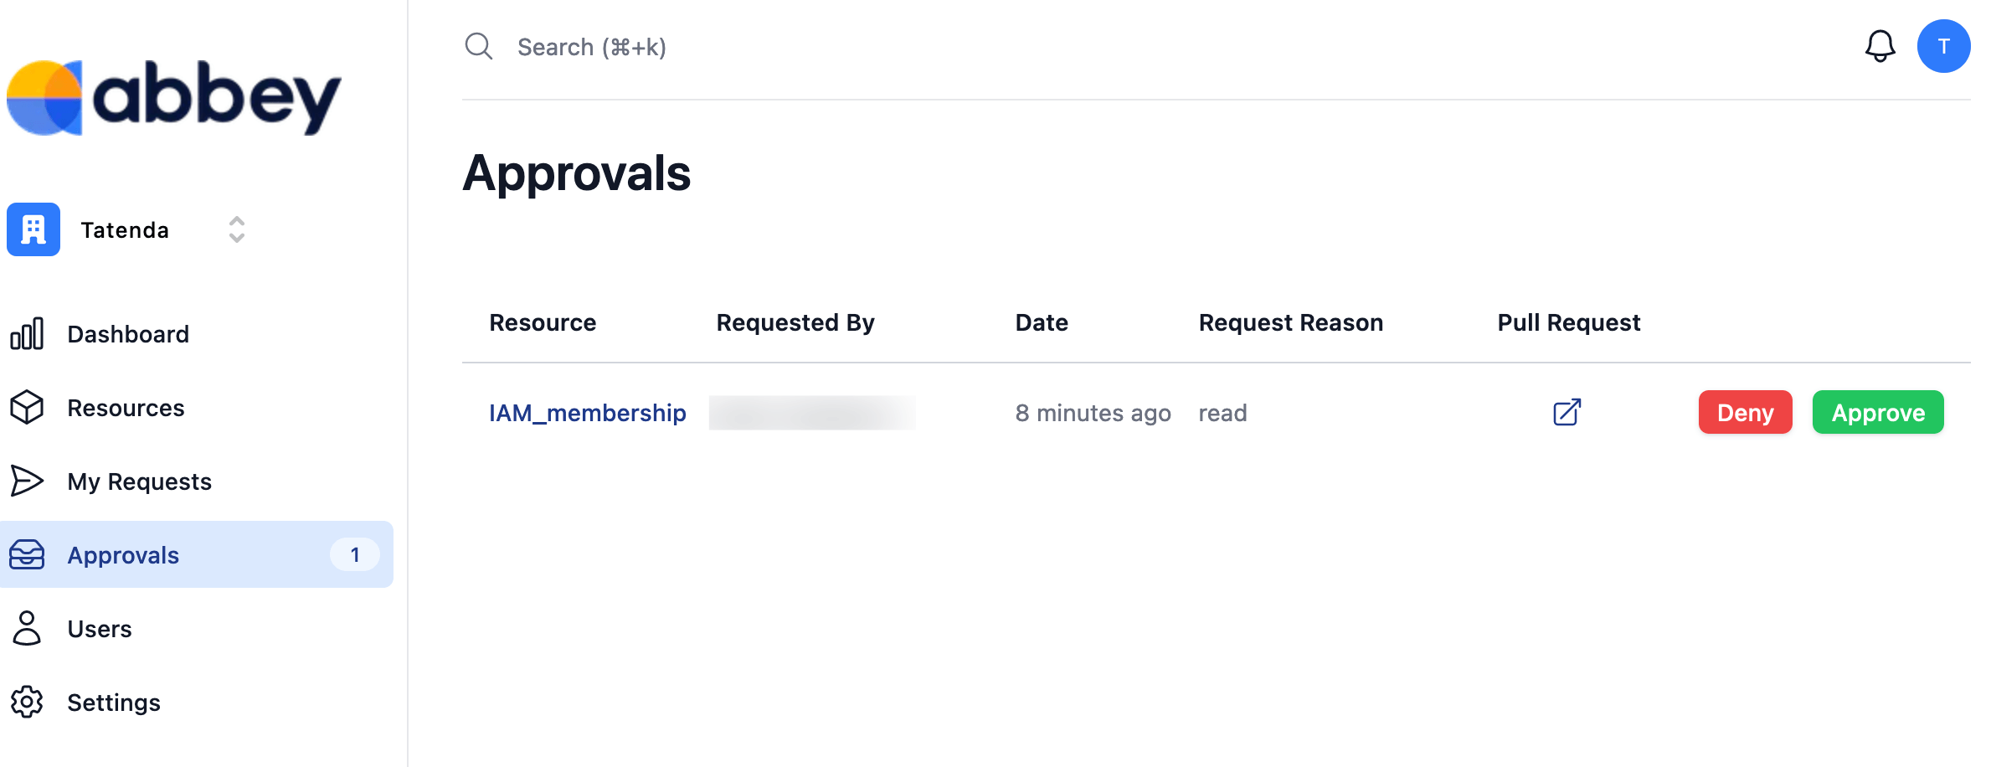The width and height of the screenshot is (1991, 767).
Task: Click the My Requests paper plane icon
Action: [27, 481]
